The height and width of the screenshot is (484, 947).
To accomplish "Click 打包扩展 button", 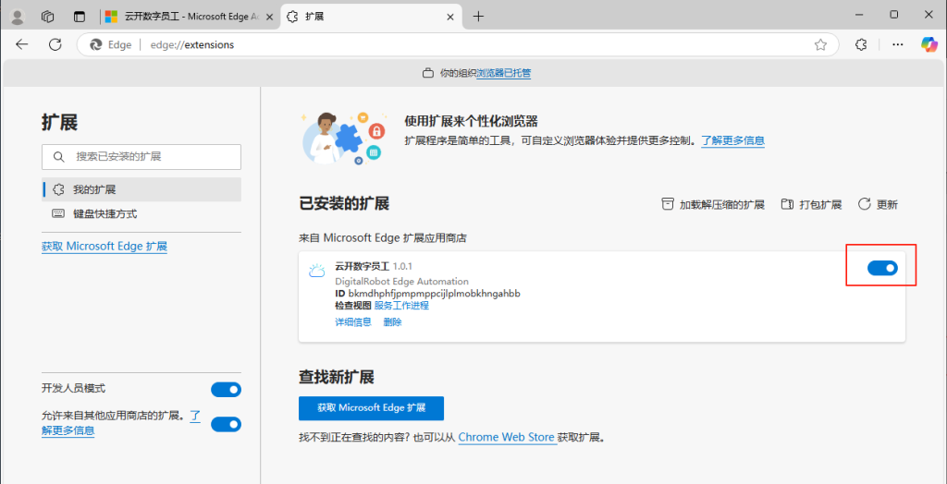I will click(x=811, y=204).
